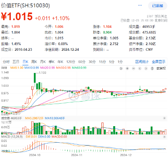Click the 基金份额 2.13亿 value
Screen dimensions: 168x158
(x=151, y=38)
